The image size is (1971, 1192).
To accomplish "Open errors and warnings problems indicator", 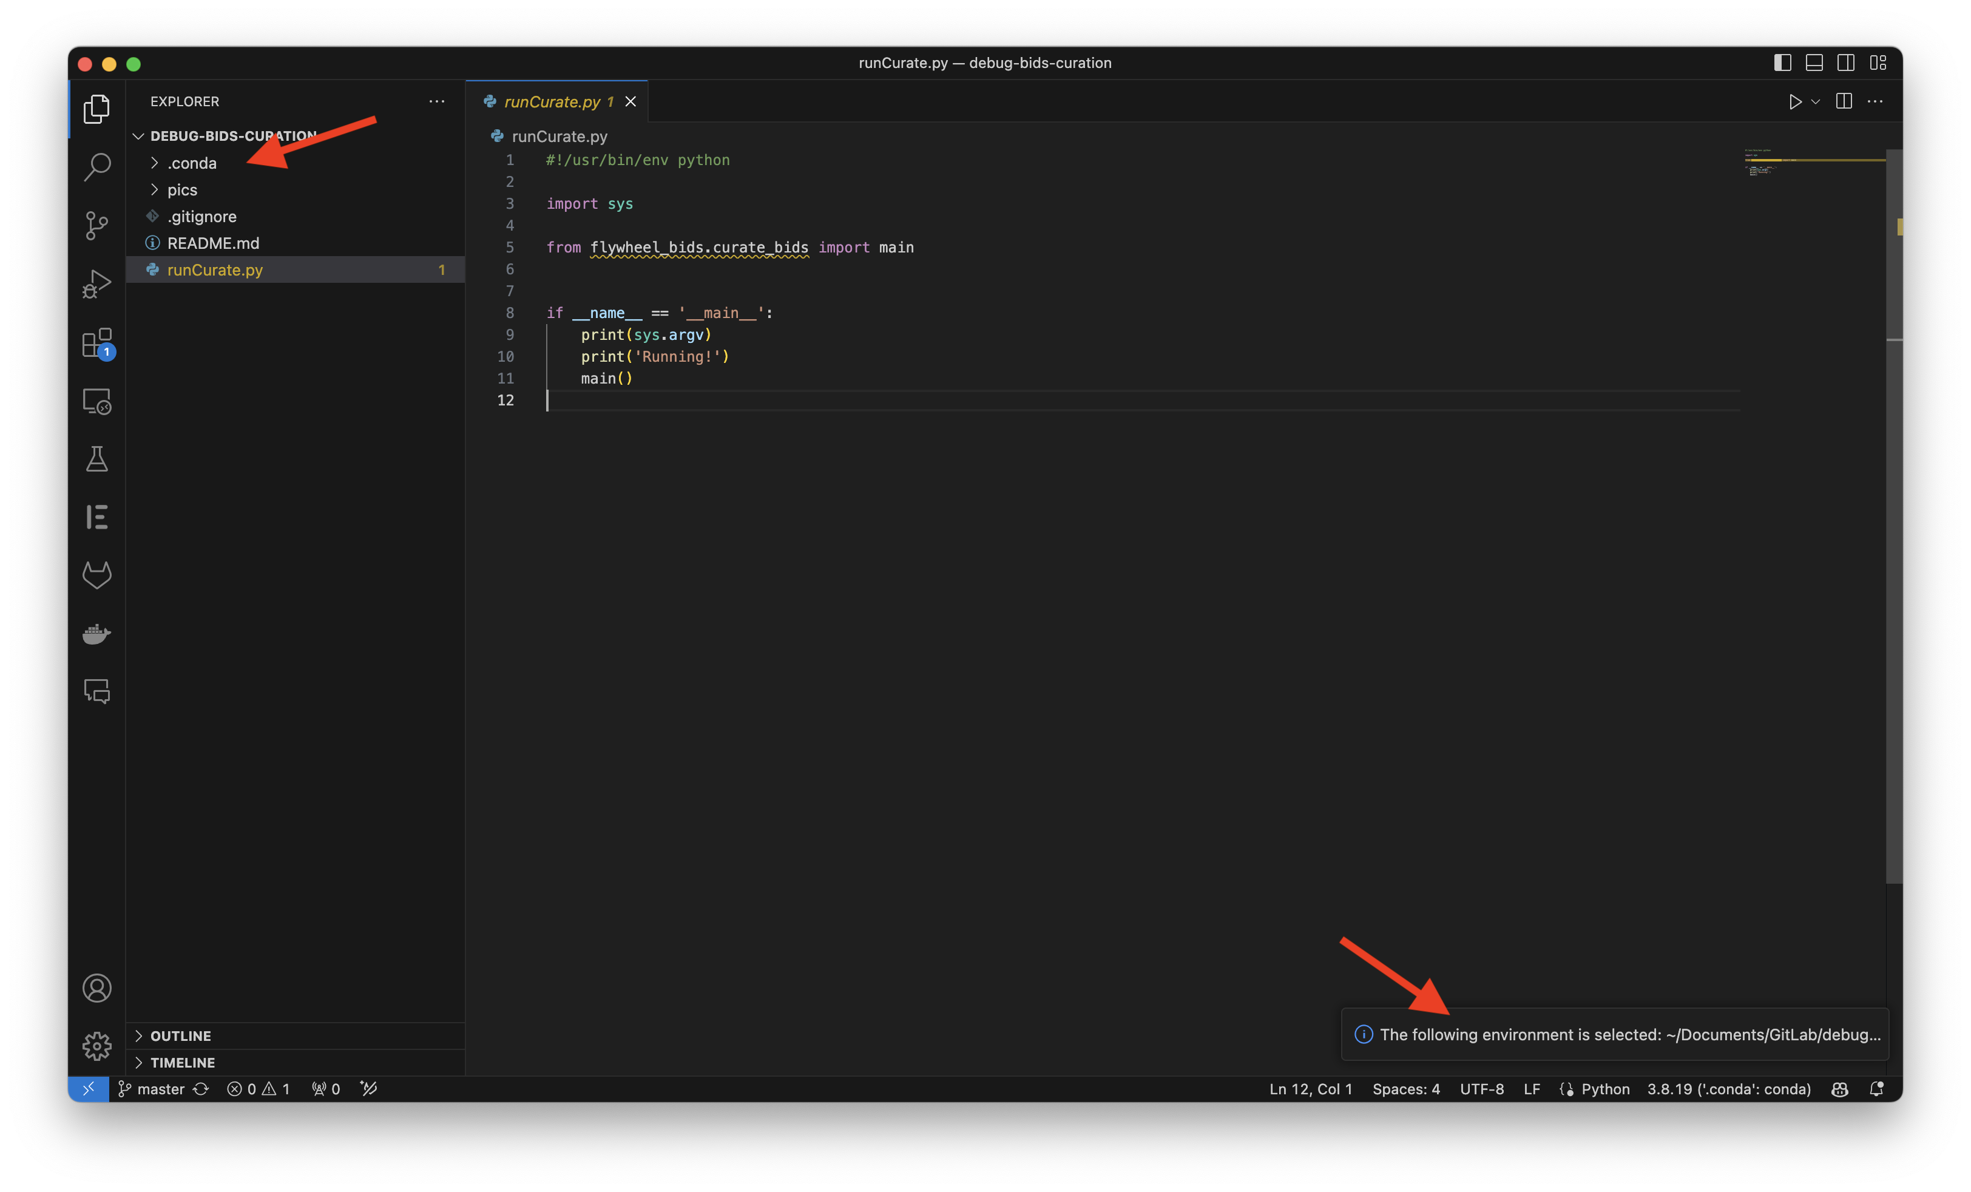I will (x=259, y=1089).
